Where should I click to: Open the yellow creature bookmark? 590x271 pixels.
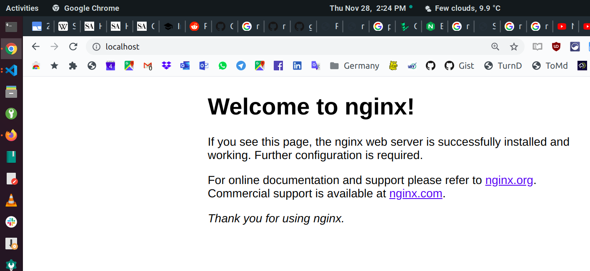pyautogui.click(x=393, y=66)
